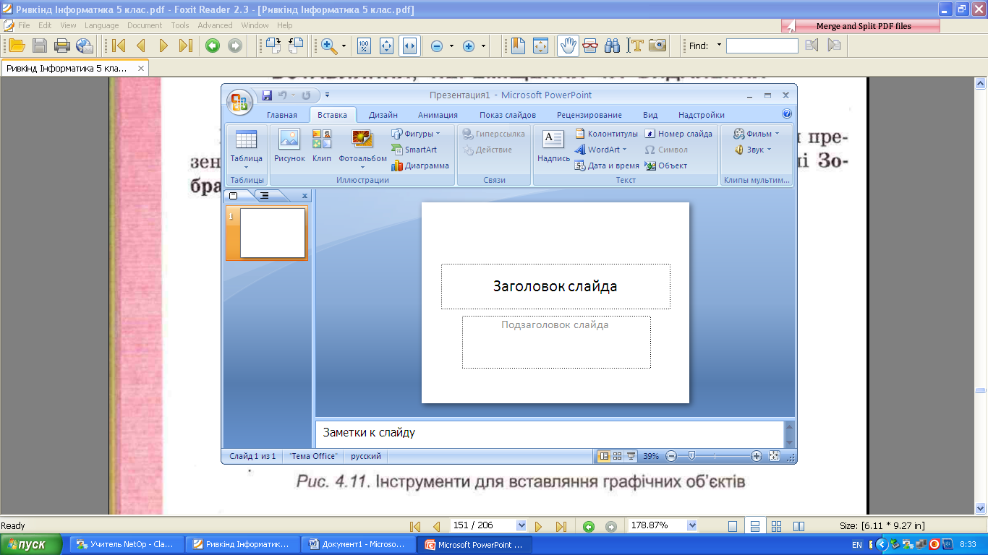The width and height of the screenshot is (988, 555).
Task: Switch to Документ1 - Microsoft Word taskbar button
Action: click(359, 545)
